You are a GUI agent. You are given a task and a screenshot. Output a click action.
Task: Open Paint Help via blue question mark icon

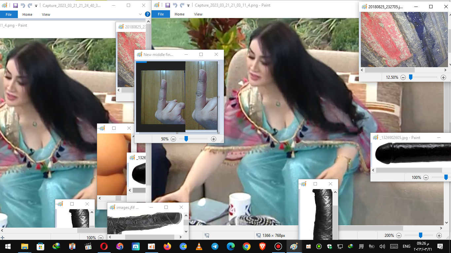(x=147, y=14)
